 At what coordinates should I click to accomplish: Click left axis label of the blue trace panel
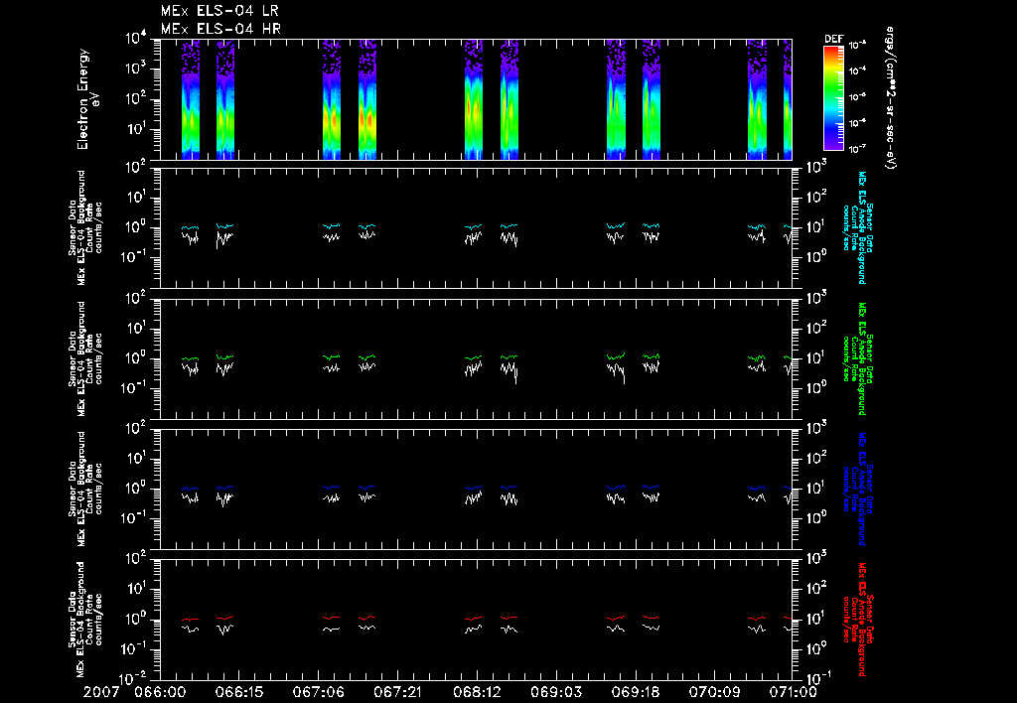click(85, 490)
